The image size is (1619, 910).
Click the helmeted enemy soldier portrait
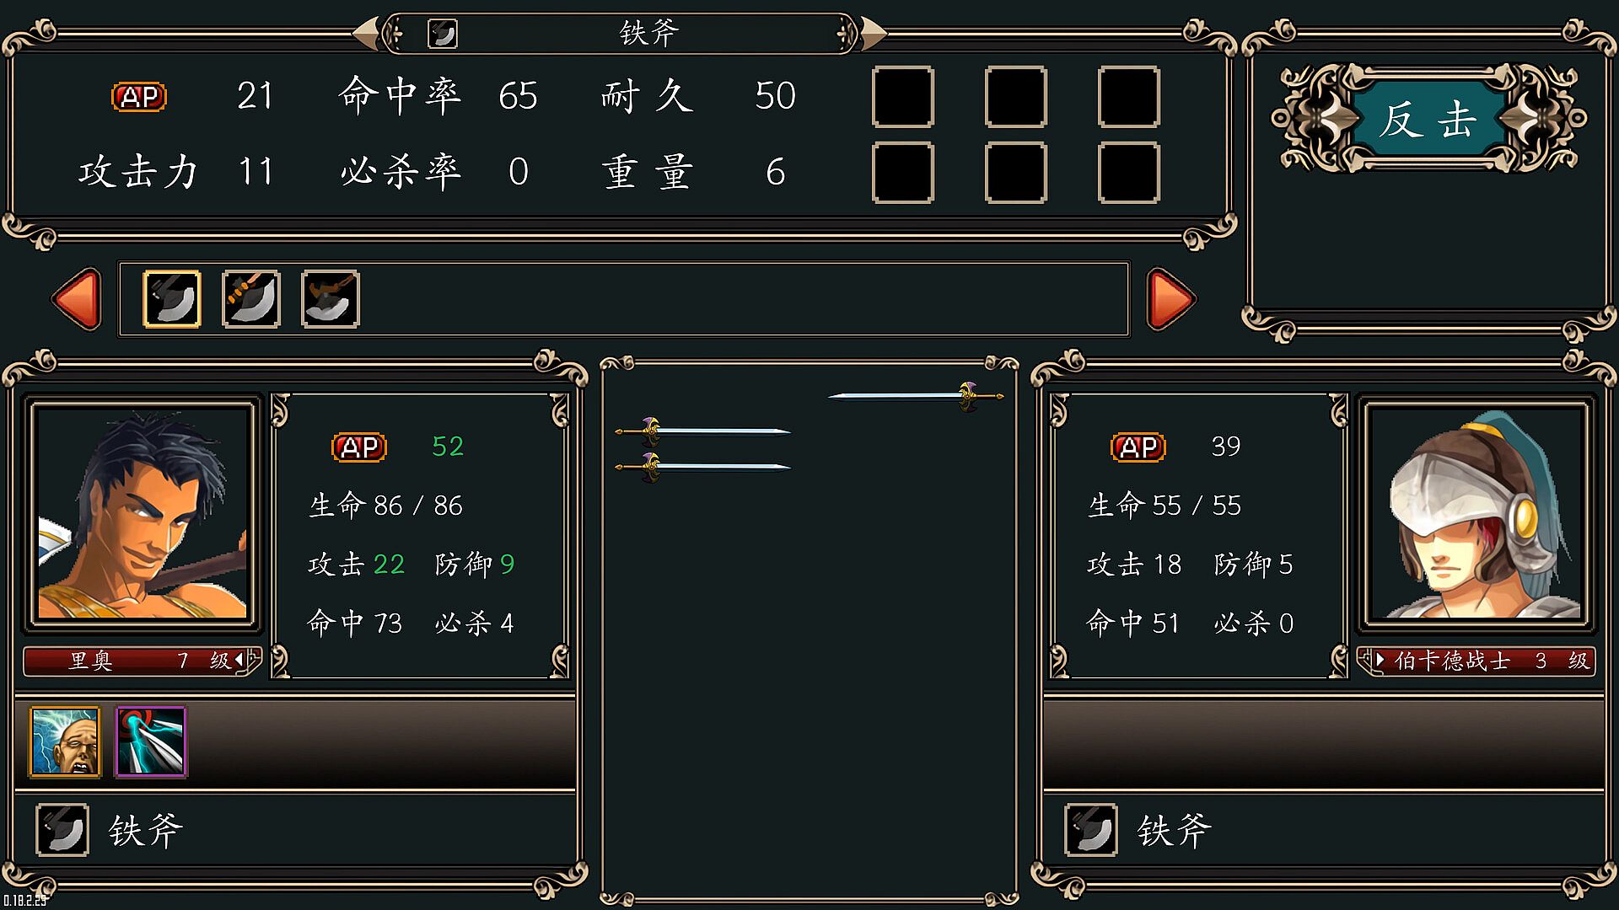point(1476,514)
